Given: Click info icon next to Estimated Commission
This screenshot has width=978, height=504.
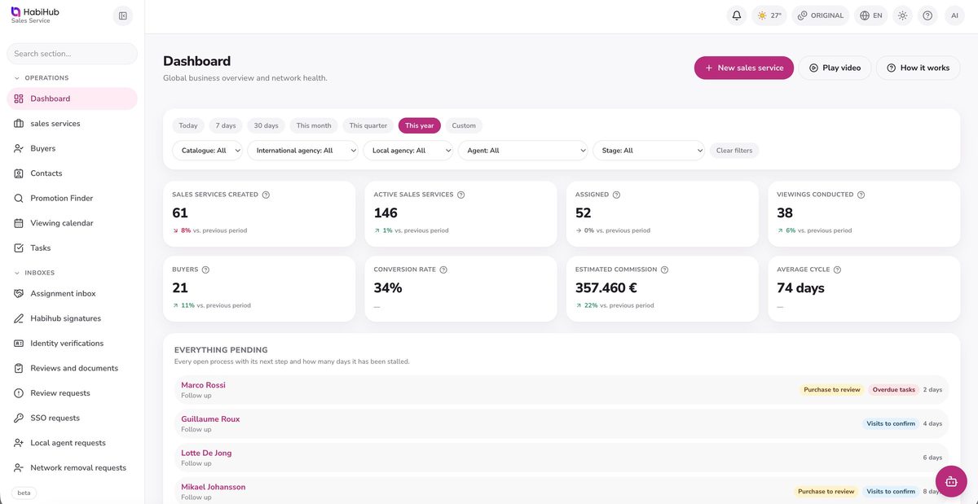Looking at the screenshot, I should pyautogui.click(x=664, y=270).
